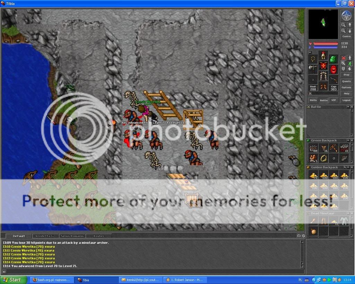Screen dimensions: 355x284
Task: Switch to the Koshei chat tab
Action: 99,236
